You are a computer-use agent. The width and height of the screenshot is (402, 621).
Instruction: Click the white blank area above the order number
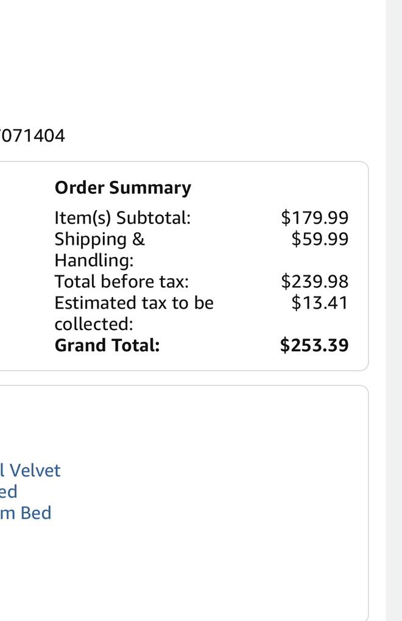coord(183,61)
